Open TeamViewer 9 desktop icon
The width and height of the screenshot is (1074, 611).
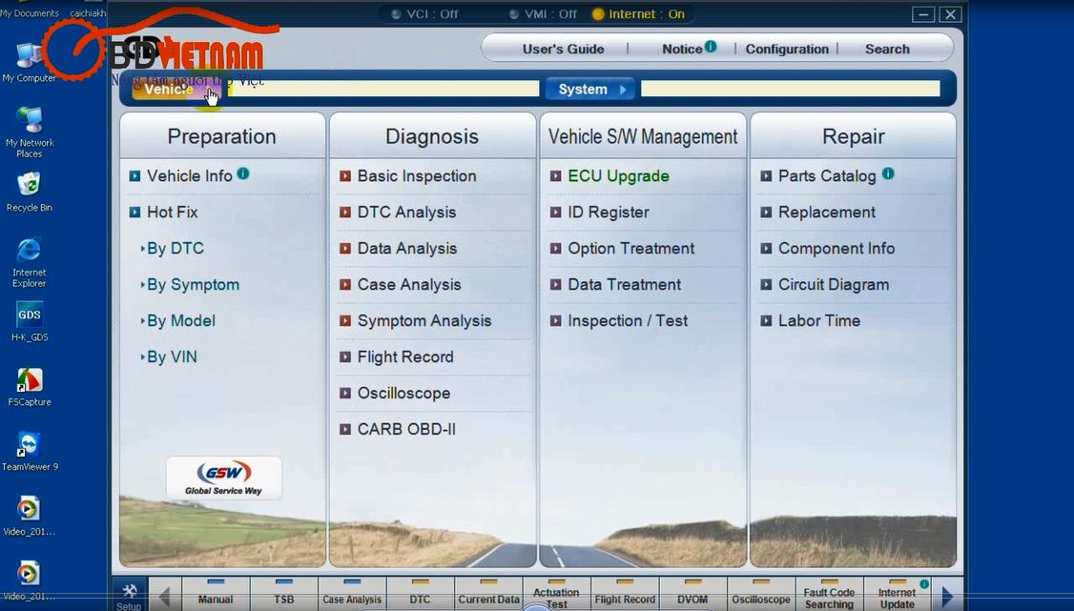(30, 452)
